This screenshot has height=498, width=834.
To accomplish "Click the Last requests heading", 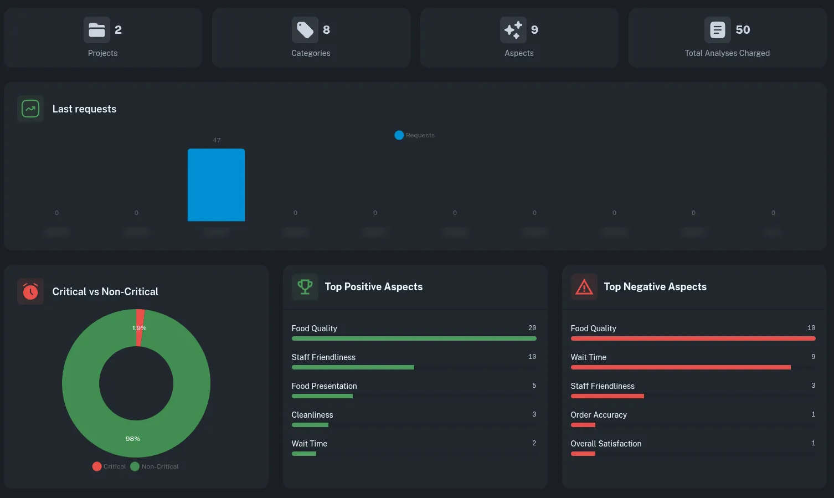I will 84,109.
